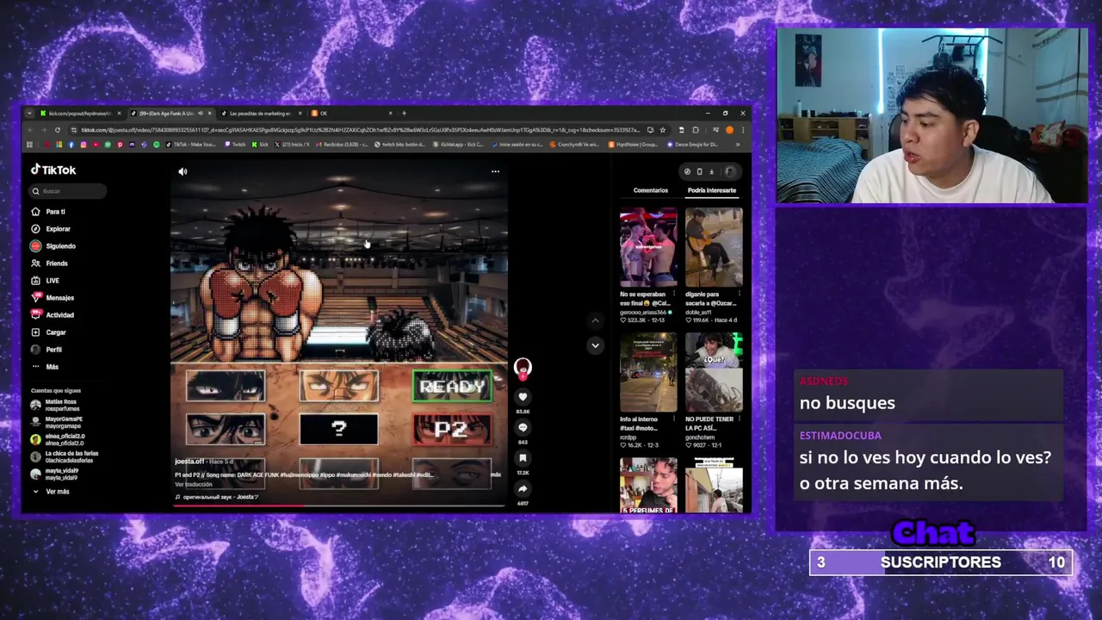Open the phone icon in top-right pill
The height and width of the screenshot is (620, 1102).
pyautogui.click(x=699, y=171)
